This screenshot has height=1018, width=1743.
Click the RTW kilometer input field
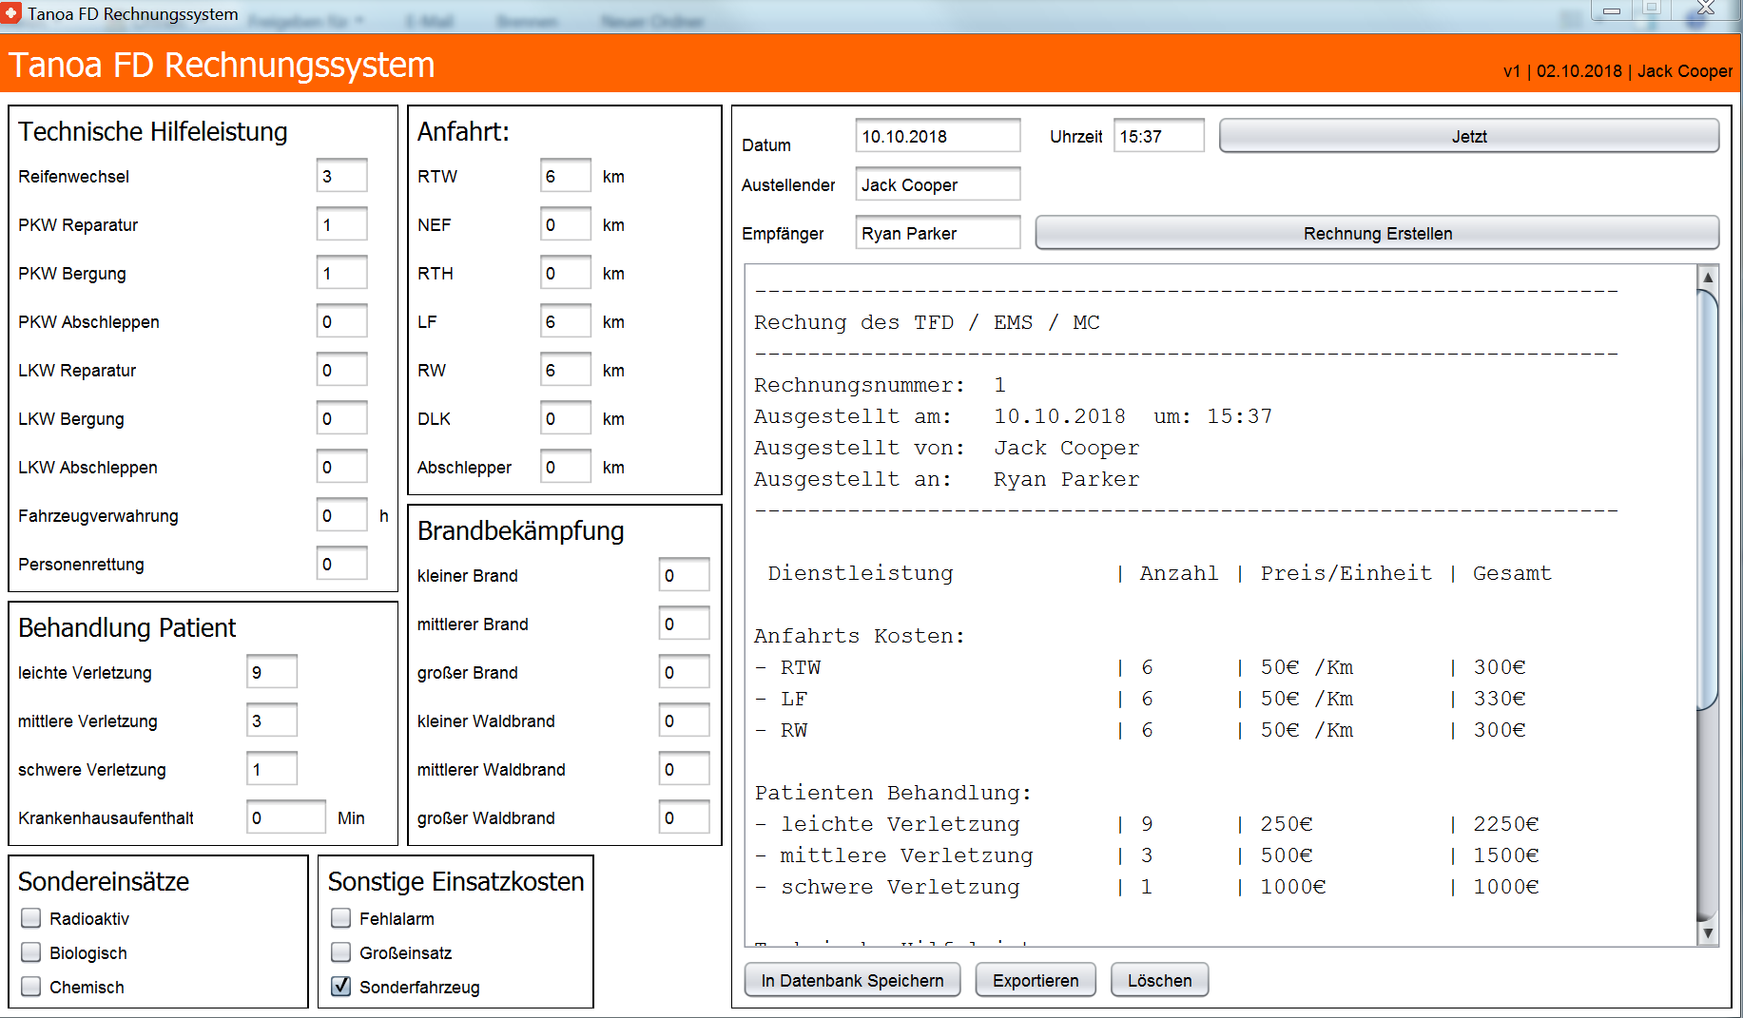point(565,176)
